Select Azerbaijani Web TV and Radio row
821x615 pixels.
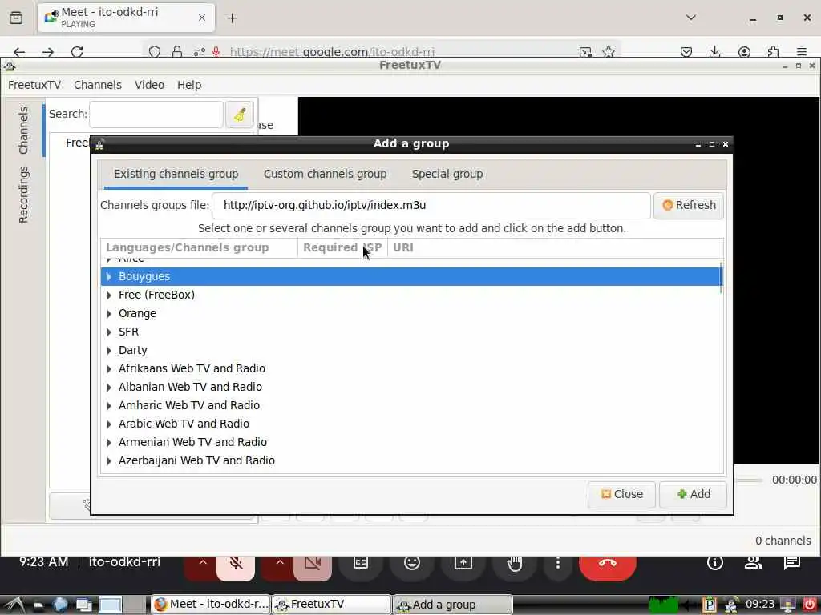[410, 460]
